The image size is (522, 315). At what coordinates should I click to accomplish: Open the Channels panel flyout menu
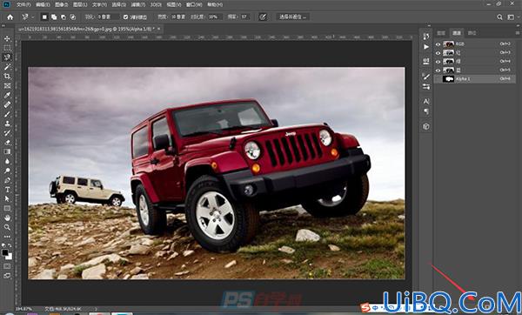point(518,33)
